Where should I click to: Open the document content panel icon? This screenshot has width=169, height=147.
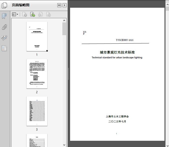[4, 48]
